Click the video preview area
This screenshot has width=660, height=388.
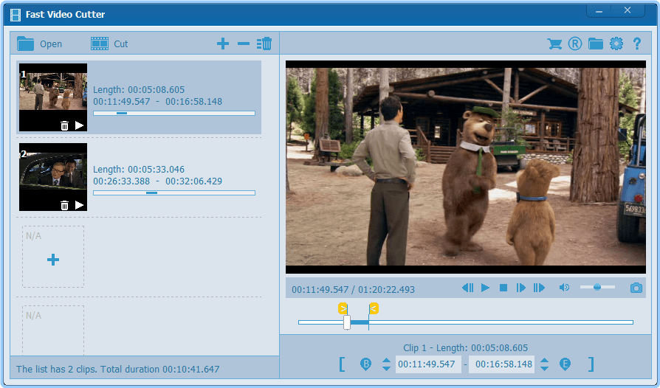tap(466, 167)
